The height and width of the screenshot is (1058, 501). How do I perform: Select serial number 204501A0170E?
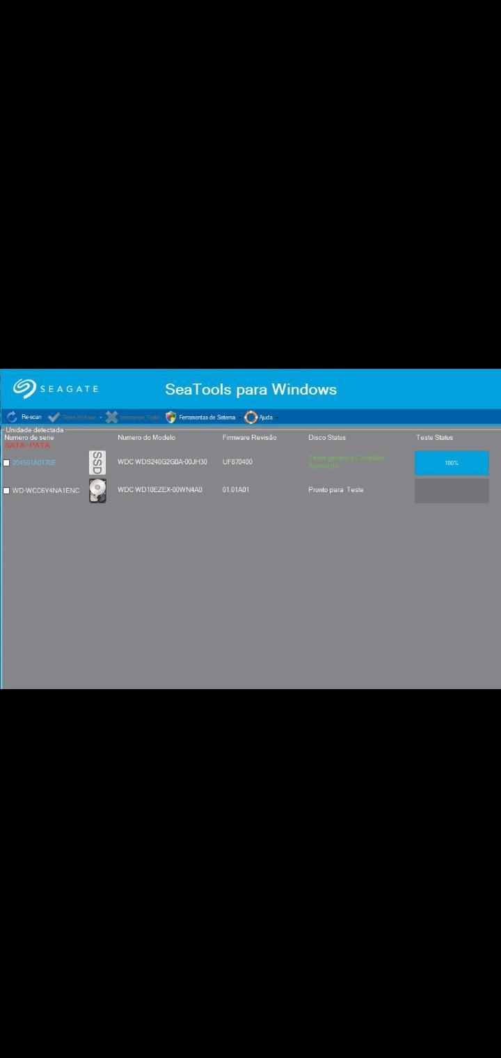coord(34,463)
